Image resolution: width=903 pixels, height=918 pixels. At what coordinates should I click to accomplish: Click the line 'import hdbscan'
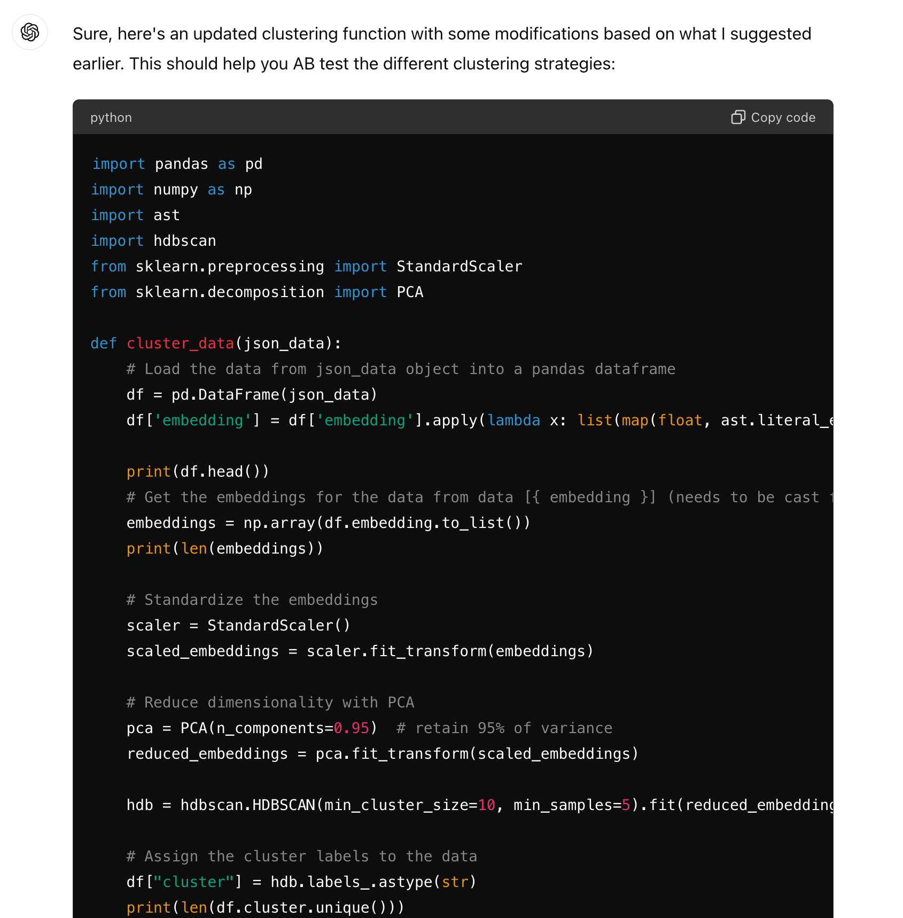click(153, 241)
